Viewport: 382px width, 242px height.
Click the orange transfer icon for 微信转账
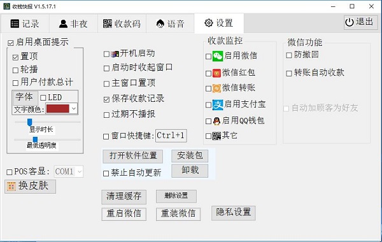[216, 89]
